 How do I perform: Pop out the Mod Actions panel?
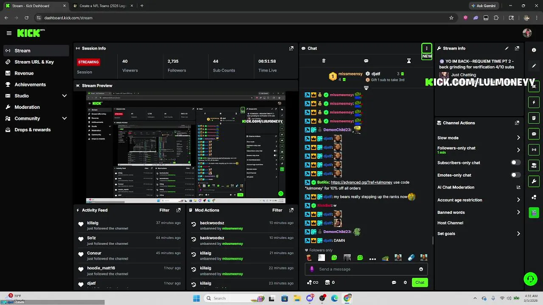[x=291, y=210]
